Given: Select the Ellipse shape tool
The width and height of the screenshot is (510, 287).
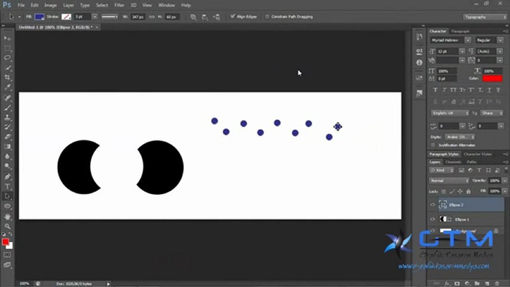Looking at the screenshot, I should pyautogui.click(x=7, y=206).
